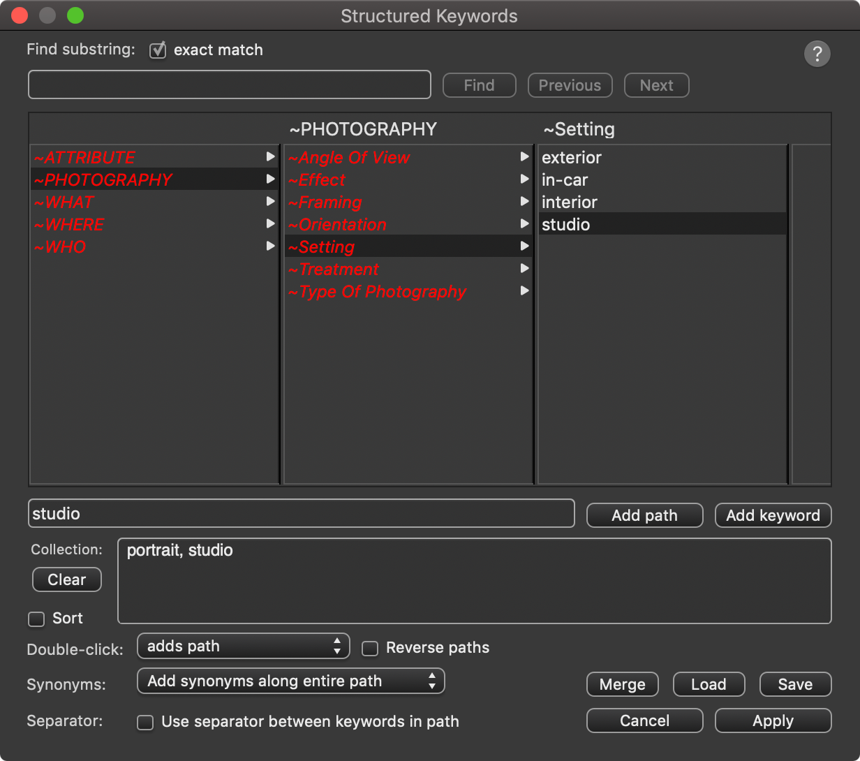Open the Double-click 'adds path' dropdown
Viewport: 860px width, 761px height.
tap(244, 646)
